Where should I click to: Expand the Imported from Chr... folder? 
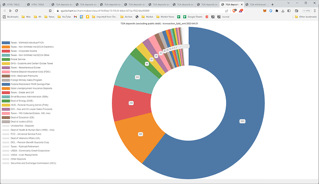click(104, 17)
